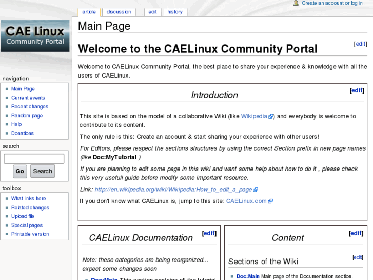Click the Introduction heading
Image resolution: width=373 pixels, height=280 pixels.
(x=214, y=95)
